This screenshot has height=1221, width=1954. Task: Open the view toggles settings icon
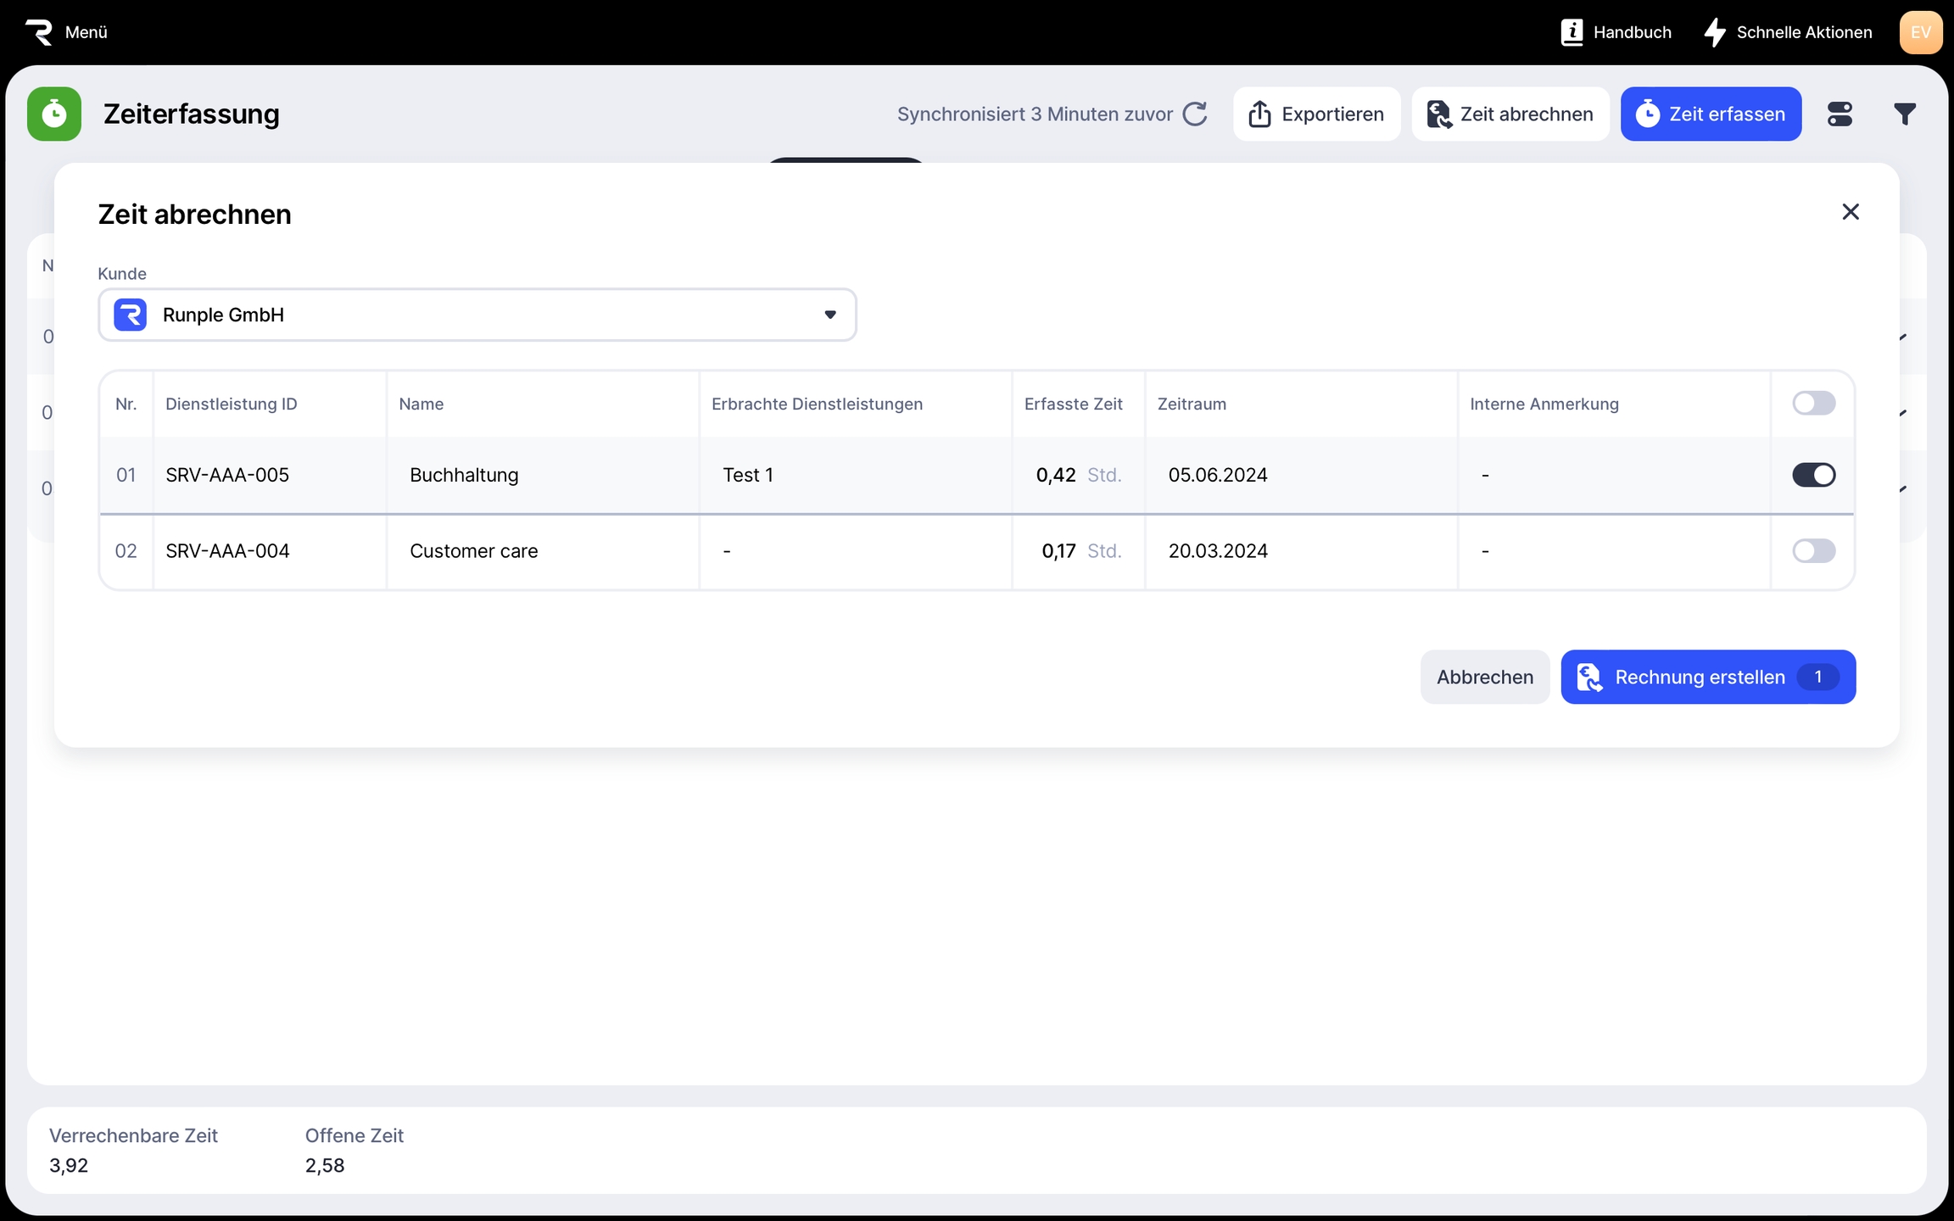(1840, 114)
